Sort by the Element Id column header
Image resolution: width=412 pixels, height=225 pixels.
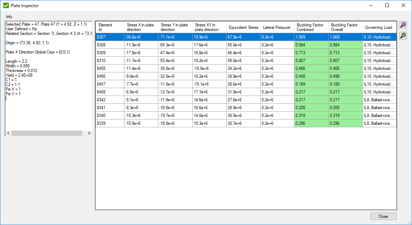pyautogui.click(x=110, y=27)
